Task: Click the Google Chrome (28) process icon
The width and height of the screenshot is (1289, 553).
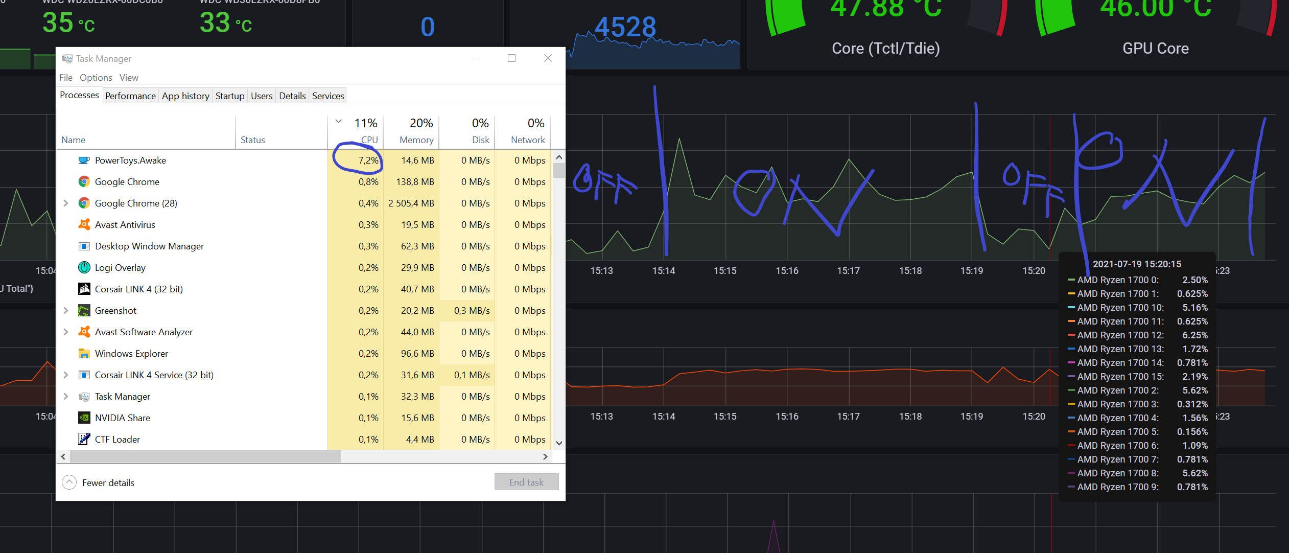Action: click(84, 203)
